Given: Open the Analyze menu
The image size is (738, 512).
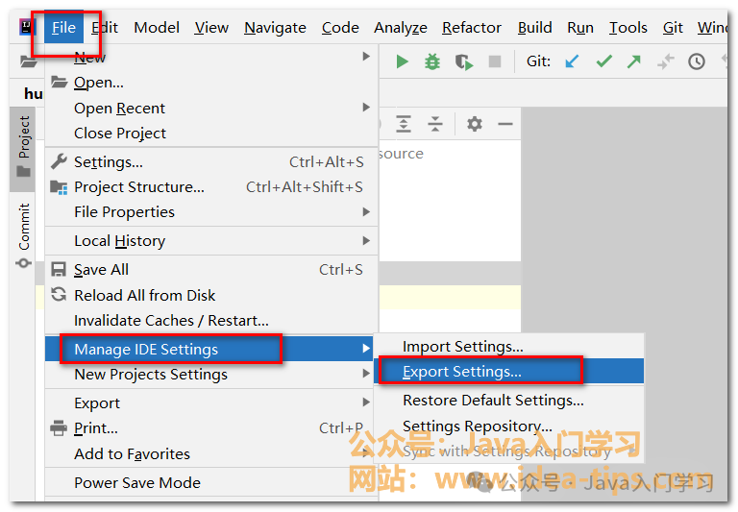Looking at the screenshot, I should tap(401, 28).
